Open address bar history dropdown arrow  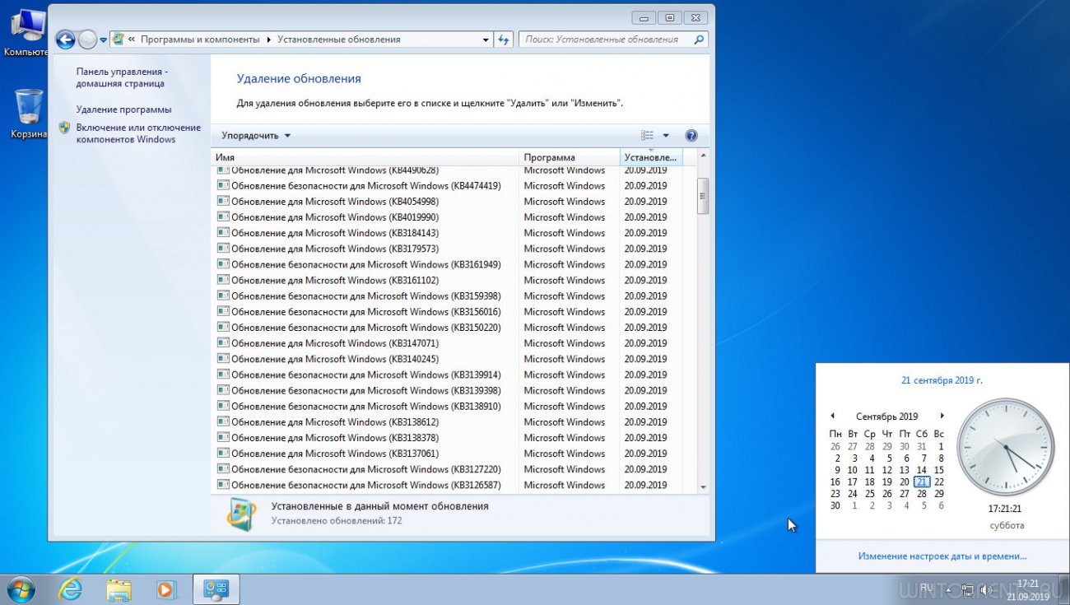pos(486,40)
